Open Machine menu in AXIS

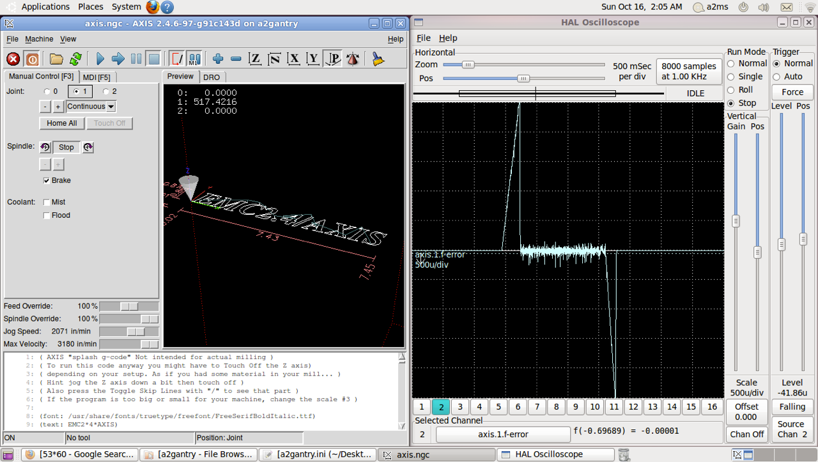pos(39,39)
